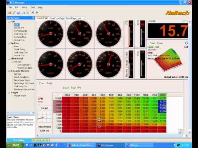Open the Windows start button
The height and width of the screenshot is (148, 198).
(14, 145)
